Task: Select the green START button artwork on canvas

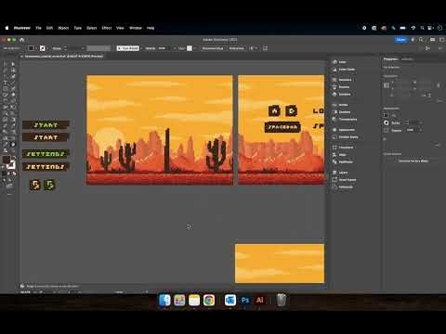Action: (x=46, y=125)
